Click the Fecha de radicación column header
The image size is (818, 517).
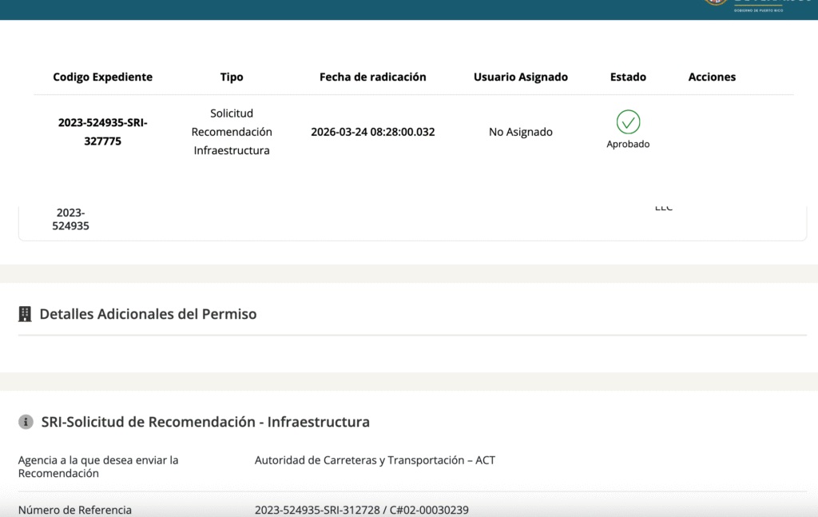click(x=372, y=77)
